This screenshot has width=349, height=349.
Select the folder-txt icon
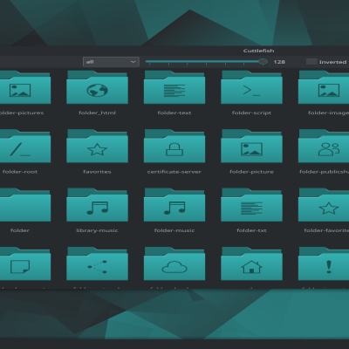coord(251,205)
